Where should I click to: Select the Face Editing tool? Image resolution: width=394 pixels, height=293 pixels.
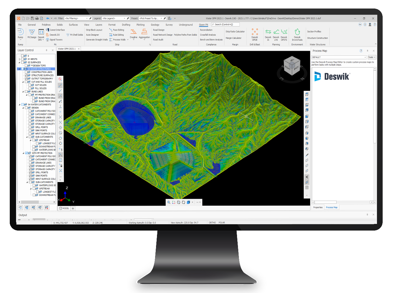click(x=116, y=30)
